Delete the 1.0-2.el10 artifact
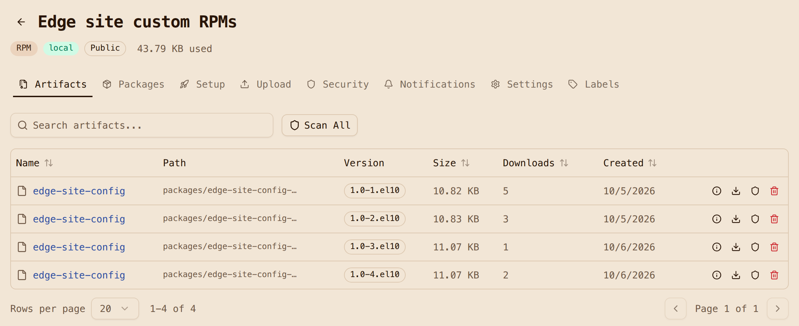The height and width of the screenshot is (326, 799). tap(774, 219)
